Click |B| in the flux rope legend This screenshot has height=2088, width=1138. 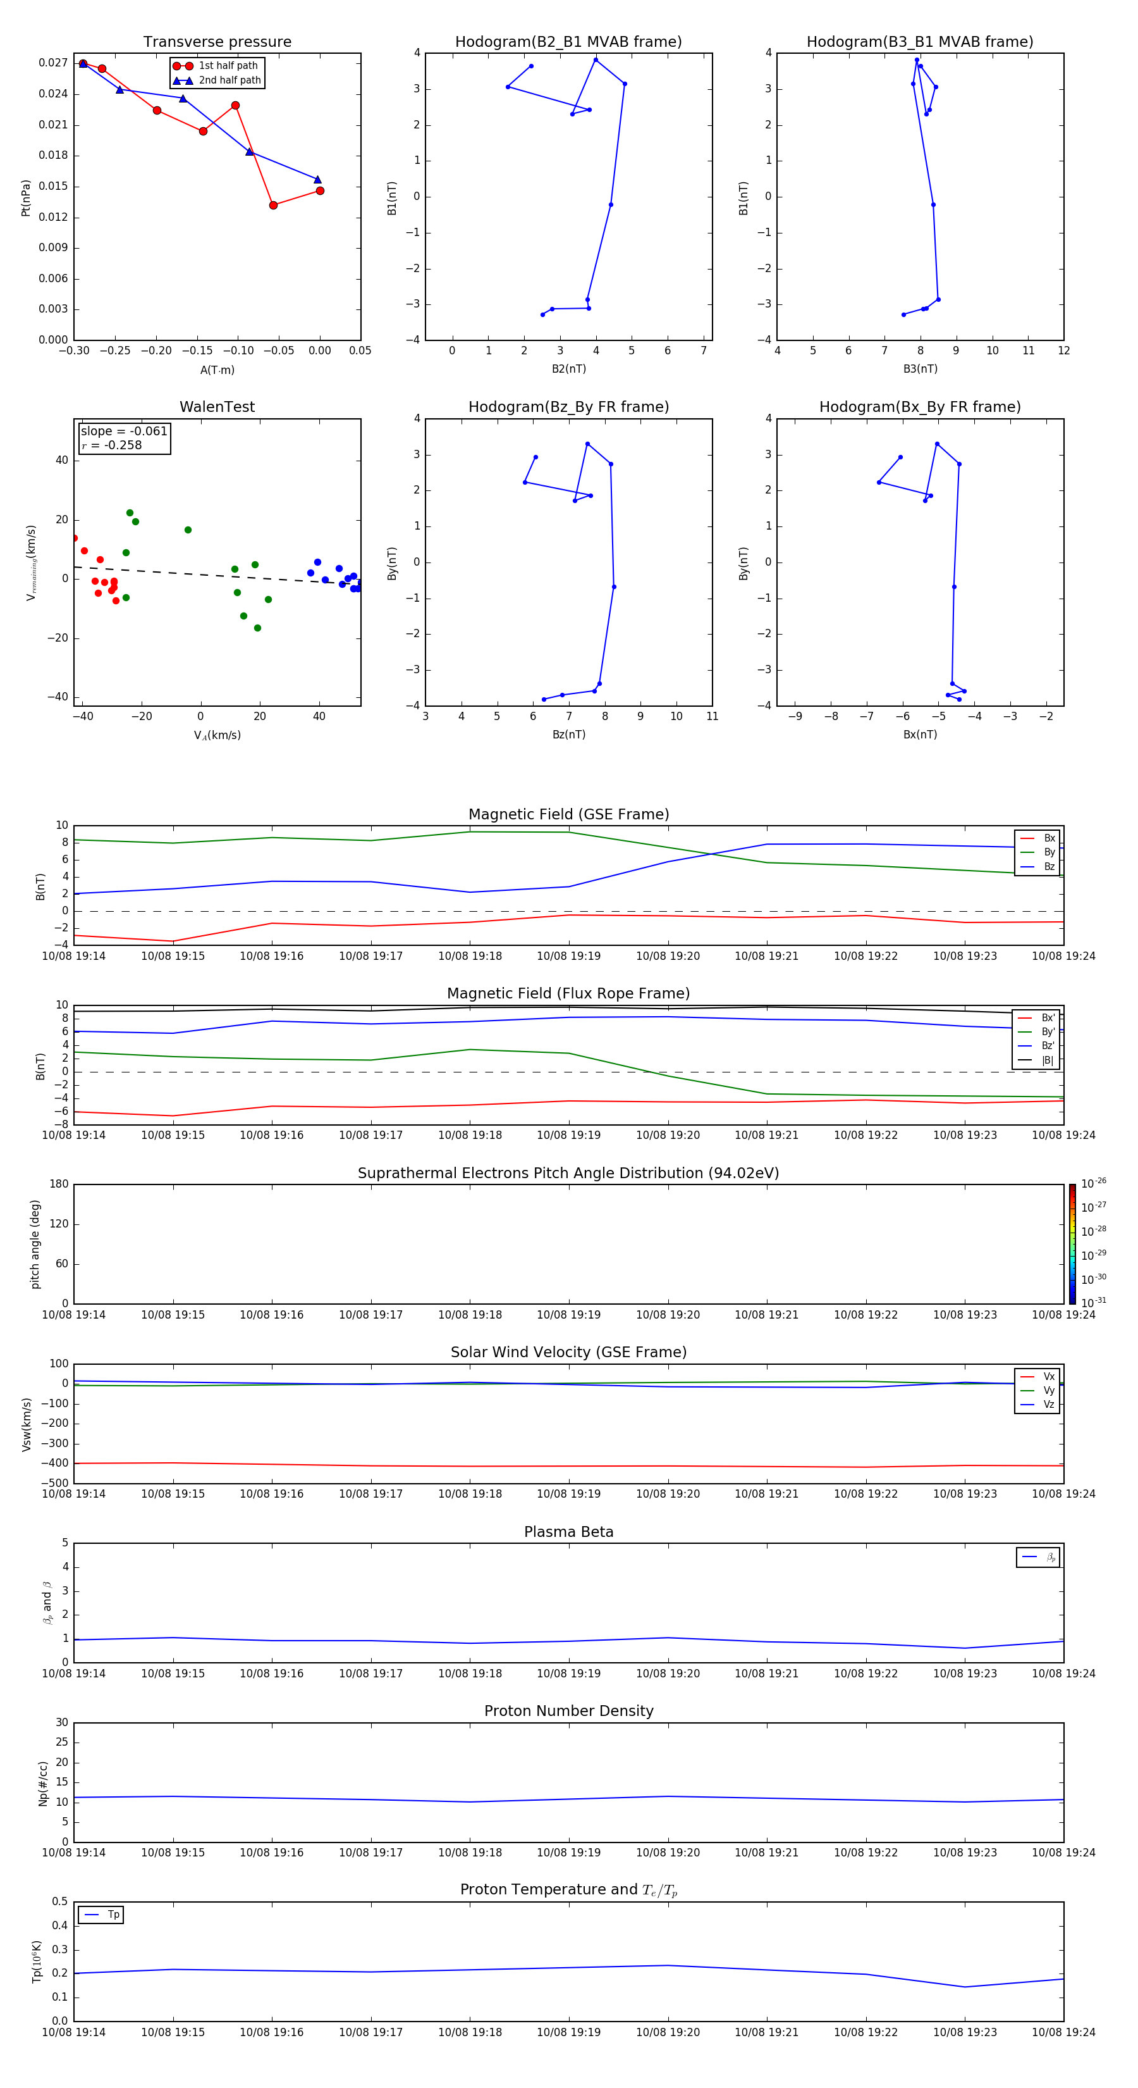1037,1060
